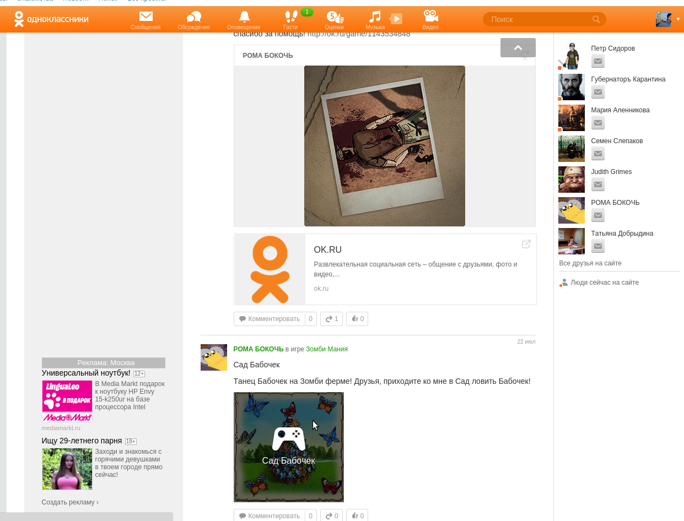Send message to РОМА БОКОЧЬ in sidebar
The image size is (684, 521).
click(x=598, y=215)
